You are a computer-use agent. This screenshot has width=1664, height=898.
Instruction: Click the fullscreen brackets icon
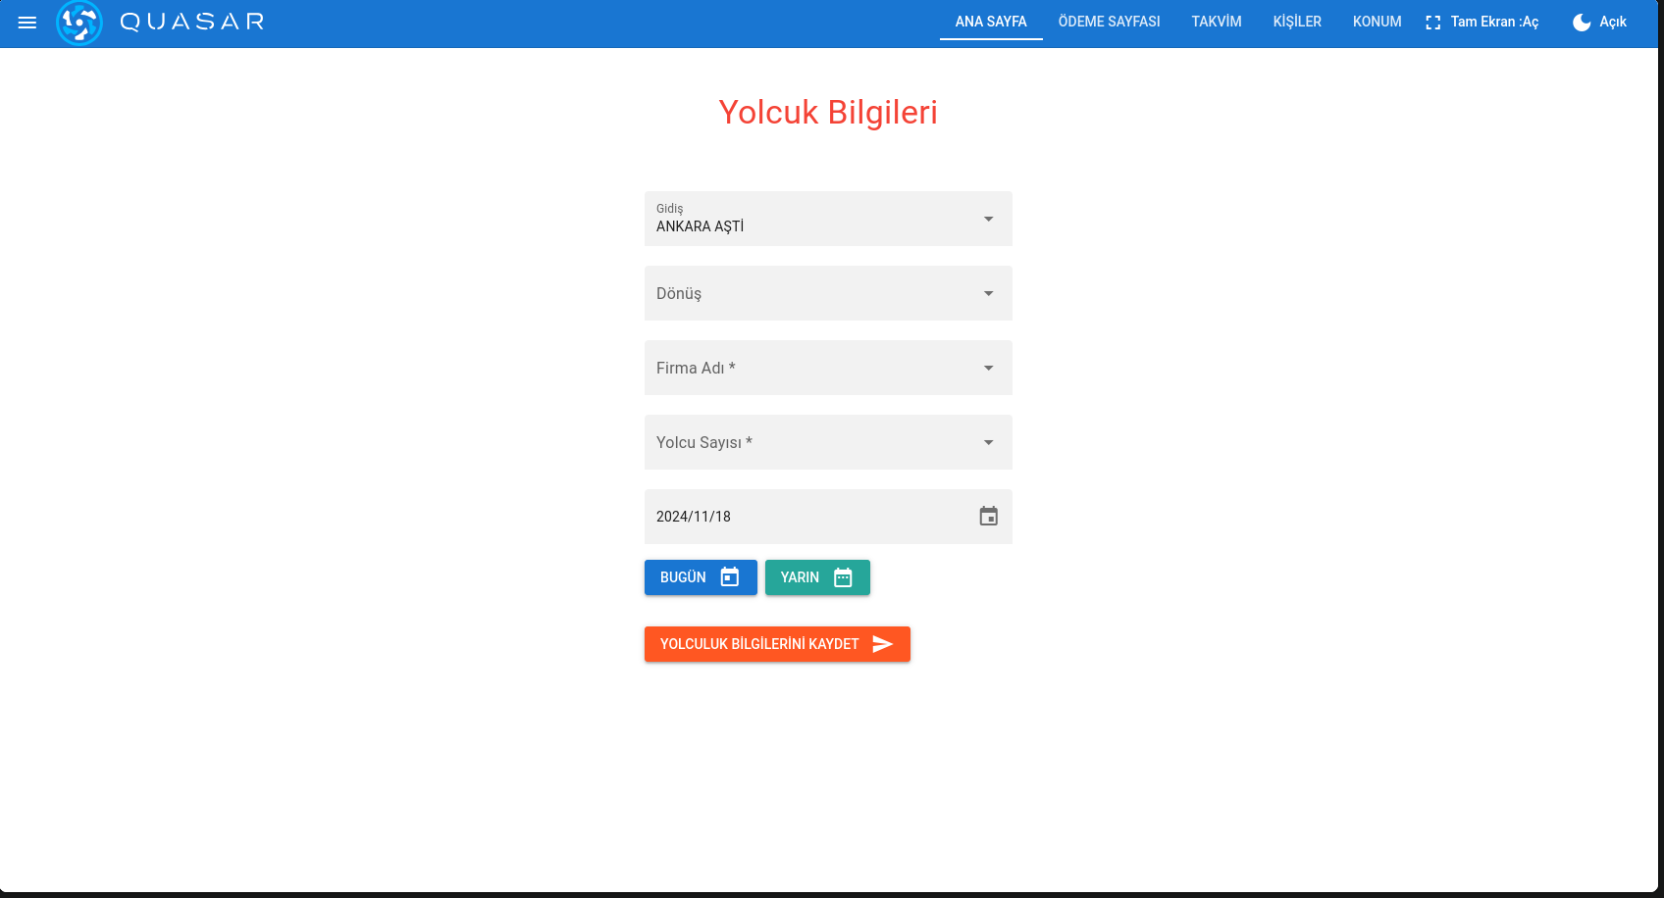tap(1433, 23)
